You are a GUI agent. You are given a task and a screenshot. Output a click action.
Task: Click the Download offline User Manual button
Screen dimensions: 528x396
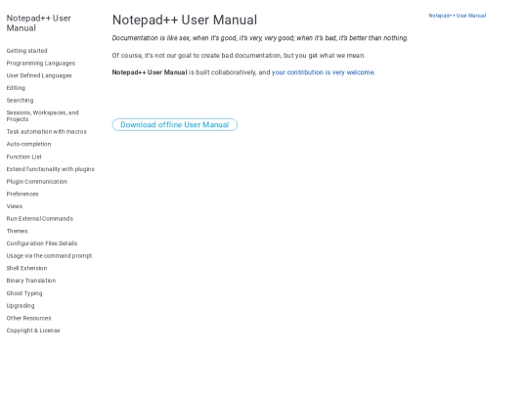[175, 125]
